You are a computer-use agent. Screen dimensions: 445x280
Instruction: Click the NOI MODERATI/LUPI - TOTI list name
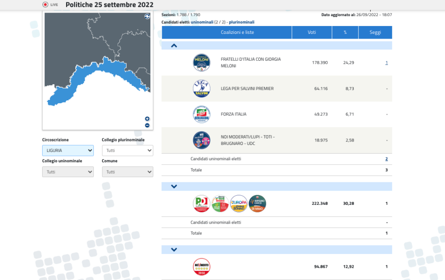[x=248, y=140]
